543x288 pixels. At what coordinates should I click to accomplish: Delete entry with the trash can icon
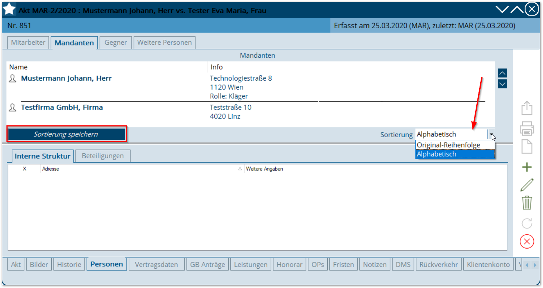click(527, 203)
